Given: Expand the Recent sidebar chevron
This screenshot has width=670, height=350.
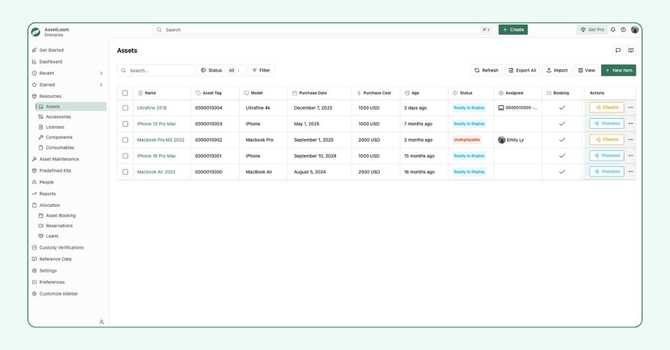Looking at the screenshot, I should pos(101,73).
